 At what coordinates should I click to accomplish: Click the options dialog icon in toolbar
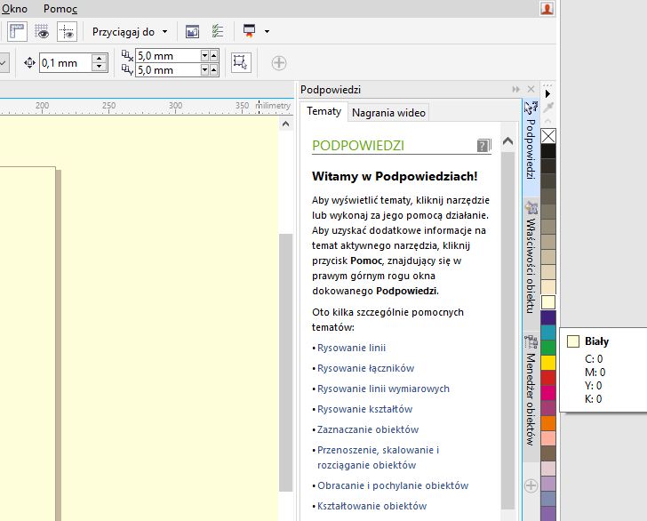[x=192, y=32]
